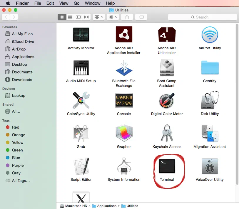
Task: Open the File menu
Action: tap(38, 3)
